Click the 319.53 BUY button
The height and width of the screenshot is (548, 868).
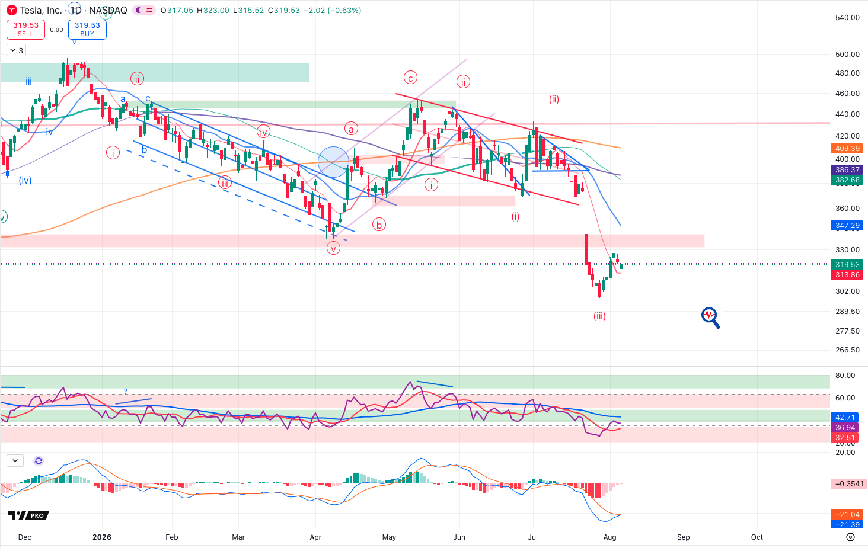pos(87,29)
